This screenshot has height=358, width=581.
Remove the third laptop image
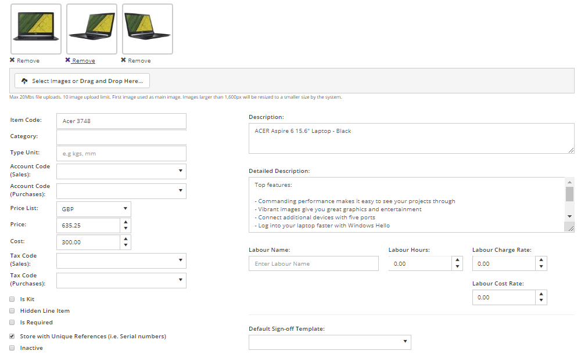[x=135, y=60]
